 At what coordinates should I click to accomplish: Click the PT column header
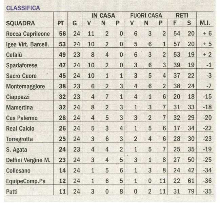pos(60,23)
